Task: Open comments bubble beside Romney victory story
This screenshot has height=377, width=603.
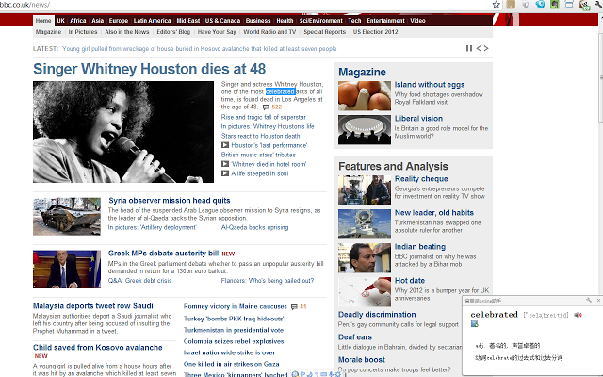Action: coord(294,307)
